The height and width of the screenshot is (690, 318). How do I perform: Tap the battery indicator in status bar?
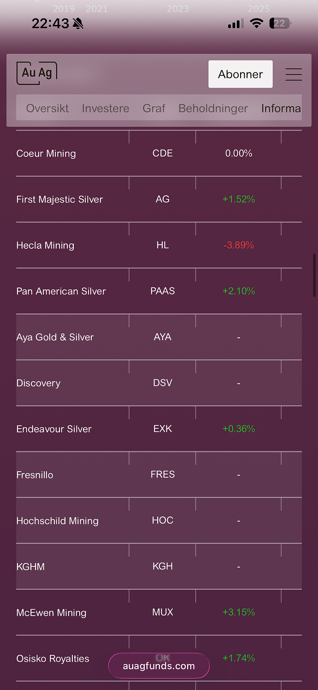[280, 24]
